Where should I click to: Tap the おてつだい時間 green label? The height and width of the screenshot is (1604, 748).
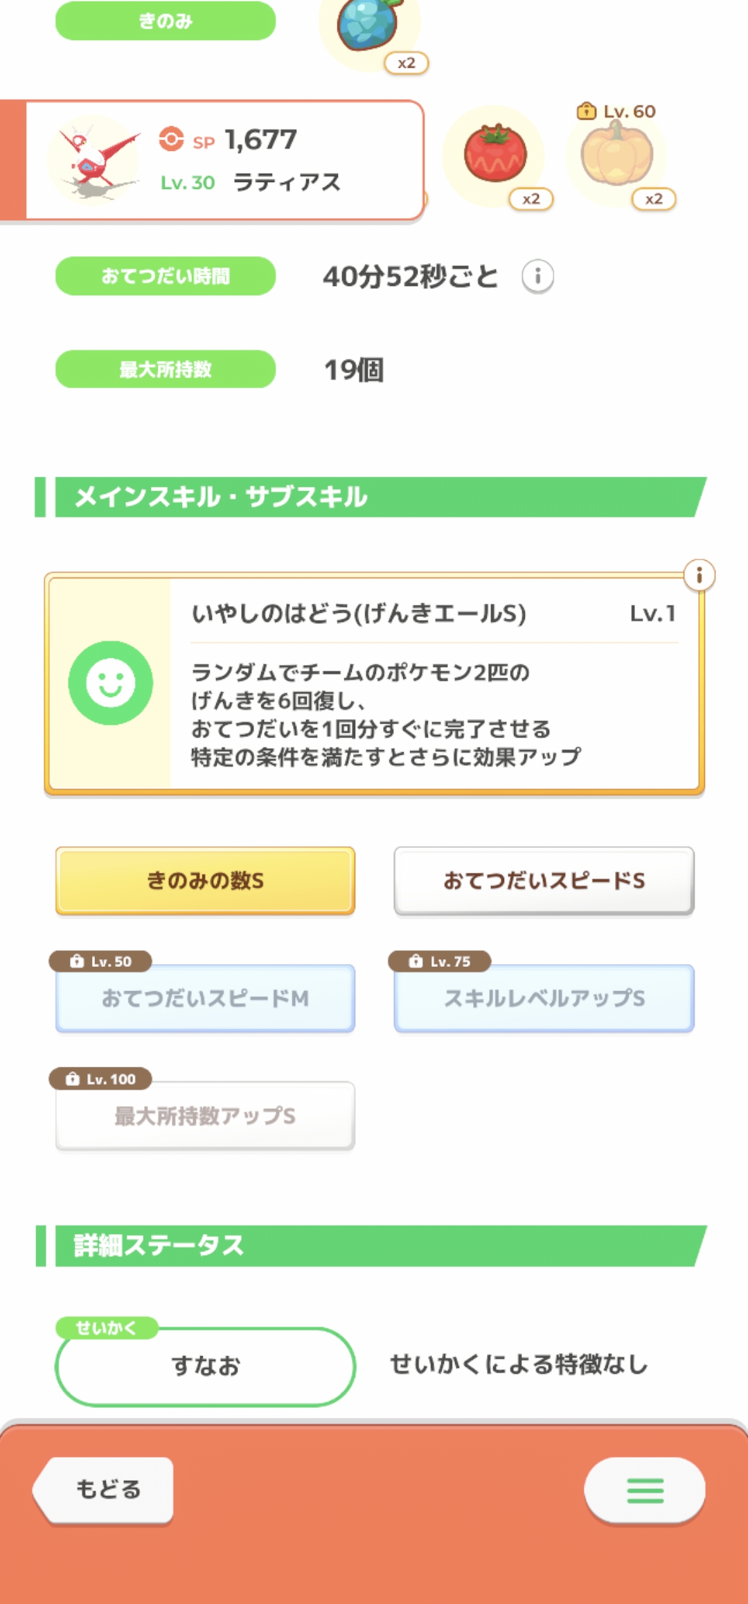click(x=166, y=276)
